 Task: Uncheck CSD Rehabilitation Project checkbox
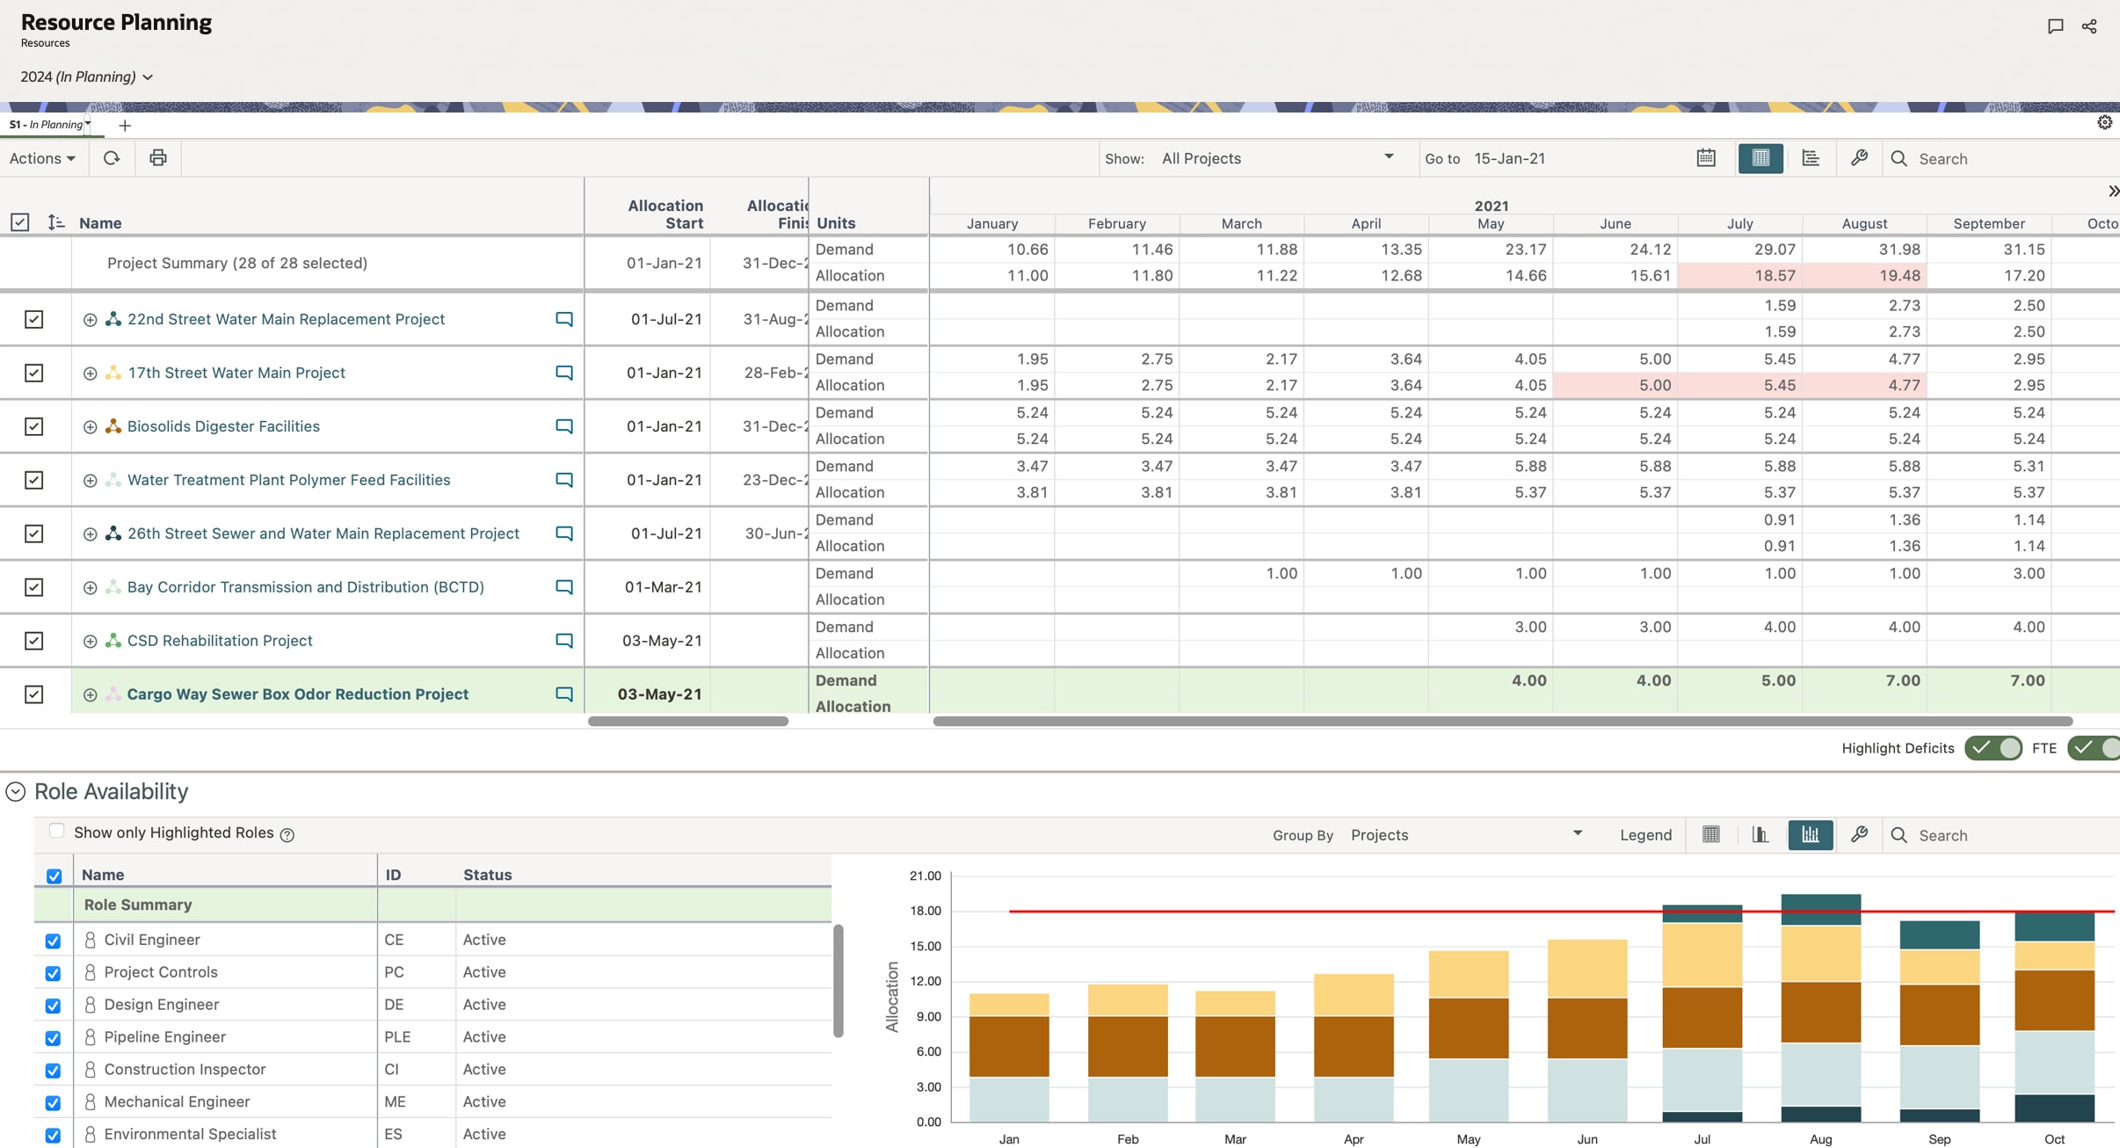[33, 641]
